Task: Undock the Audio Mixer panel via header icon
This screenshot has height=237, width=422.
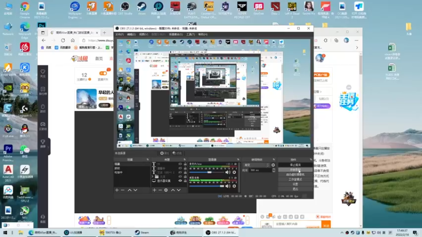Action: 238,160
